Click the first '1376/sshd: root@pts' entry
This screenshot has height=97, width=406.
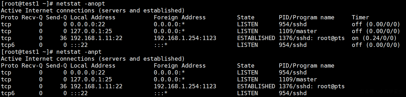[312, 38]
